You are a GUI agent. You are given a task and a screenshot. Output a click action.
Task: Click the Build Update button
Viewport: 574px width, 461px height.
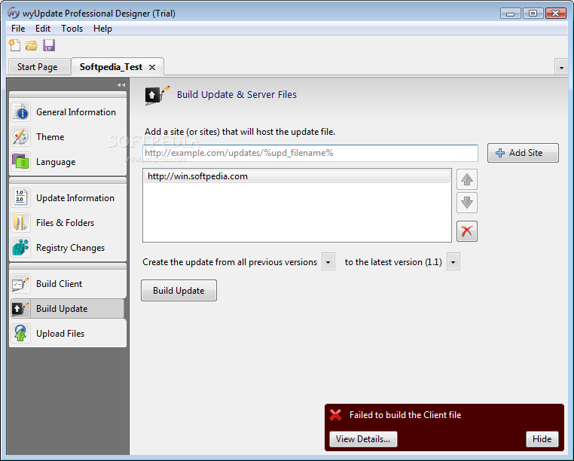pyautogui.click(x=179, y=290)
